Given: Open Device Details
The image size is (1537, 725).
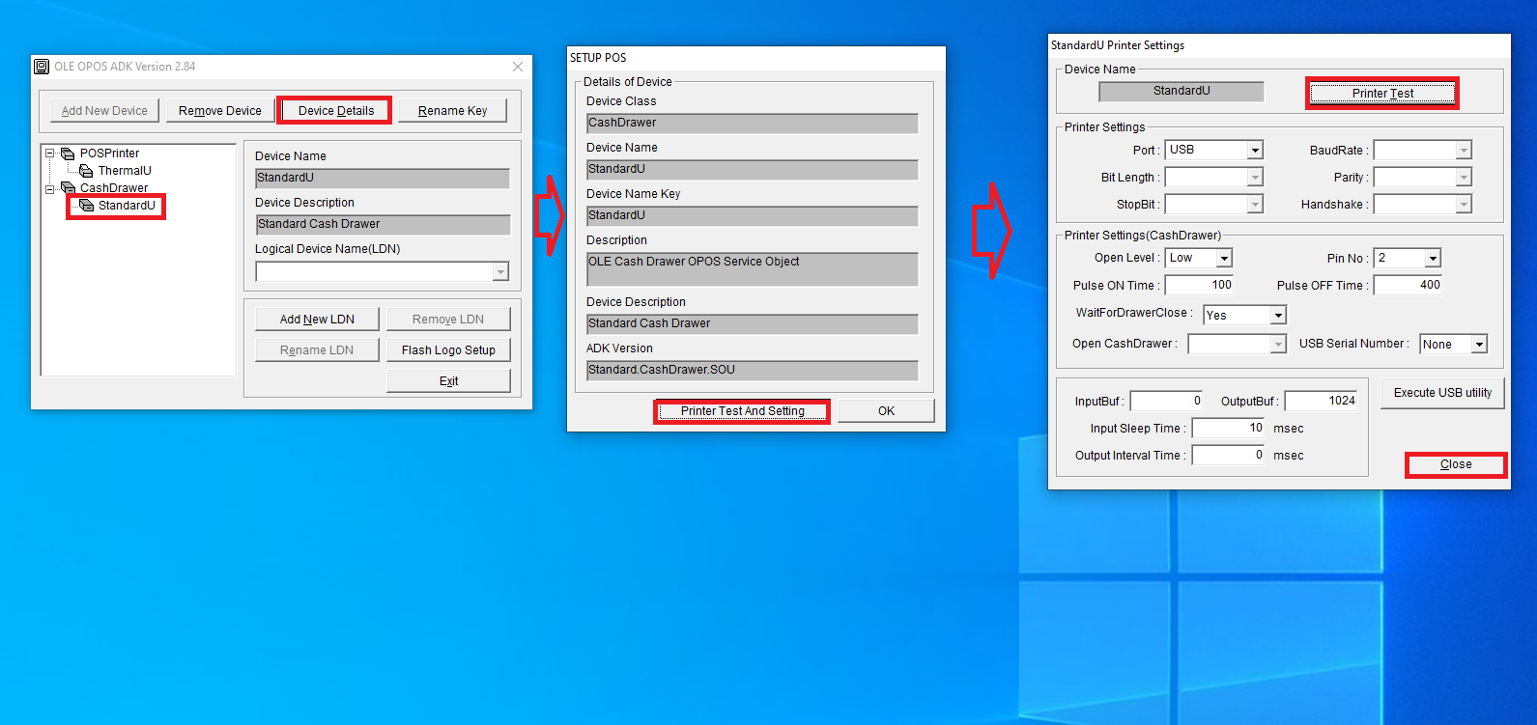Looking at the screenshot, I should point(336,111).
